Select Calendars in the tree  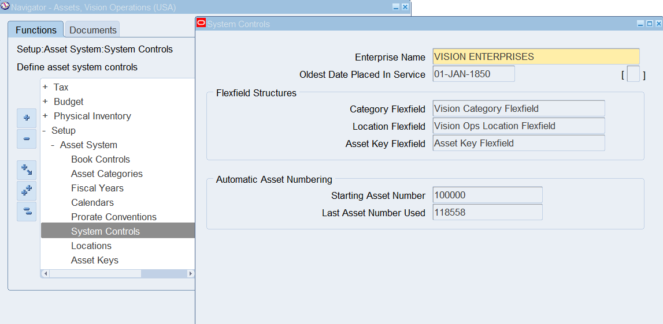click(92, 202)
